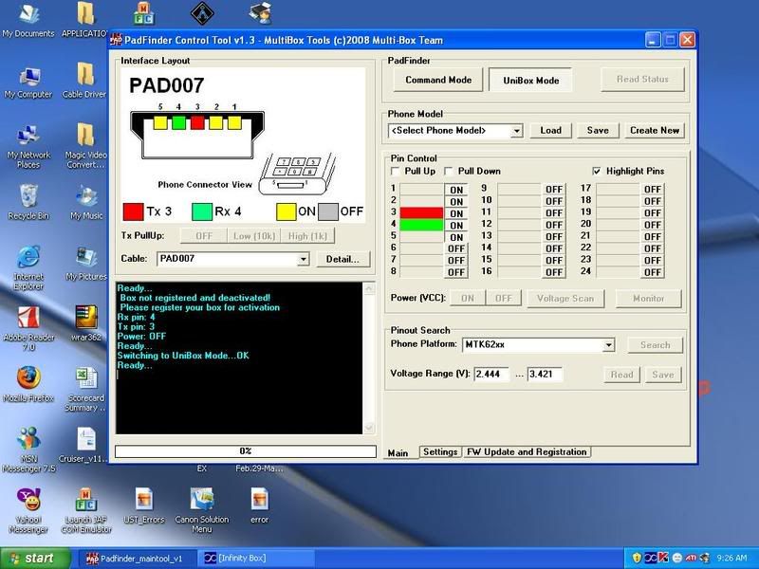Toggle pin 1 ON button
The height and width of the screenshot is (569, 759).
click(x=456, y=190)
